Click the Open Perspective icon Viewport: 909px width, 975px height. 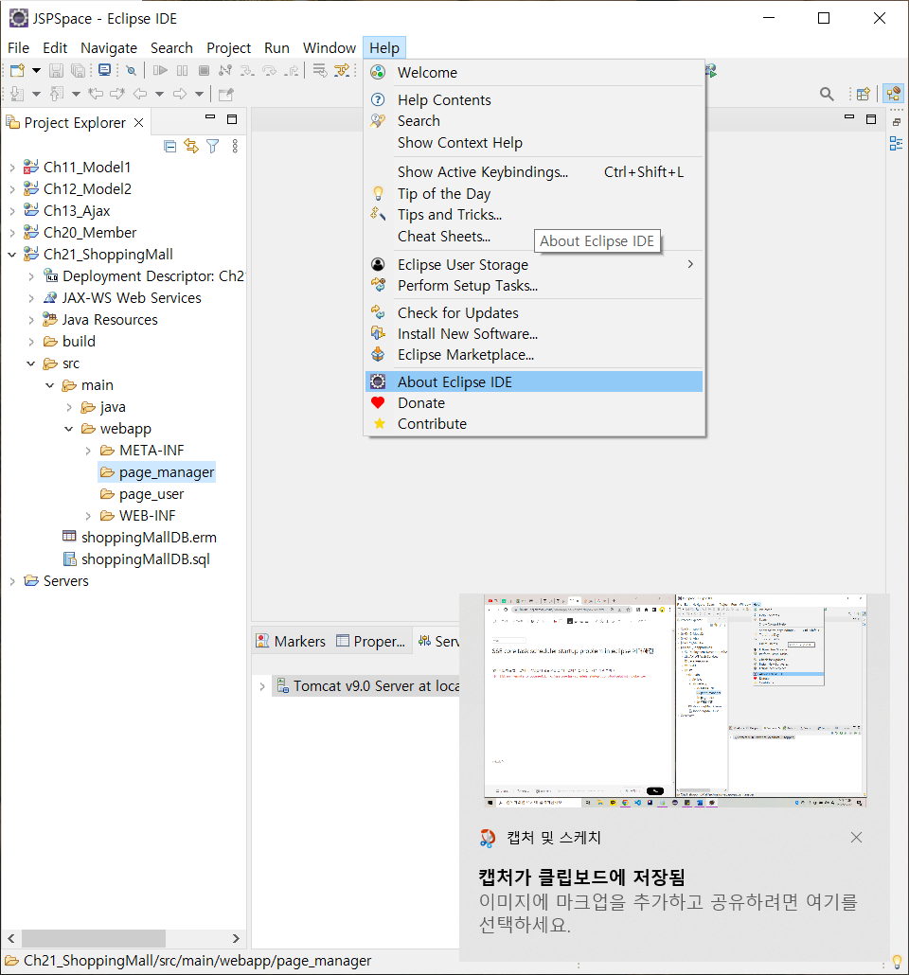coord(862,94)
